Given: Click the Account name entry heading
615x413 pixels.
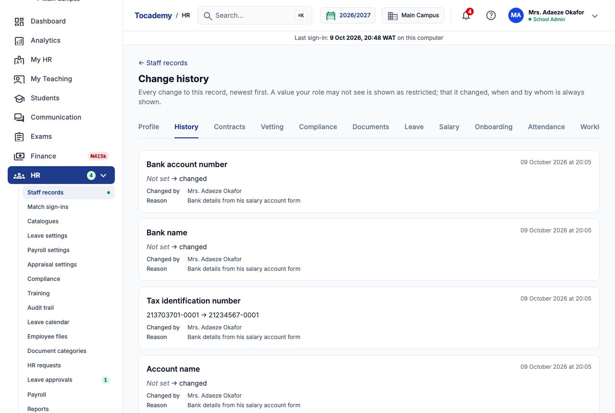Looking at the screenshot, I should 173,369.
